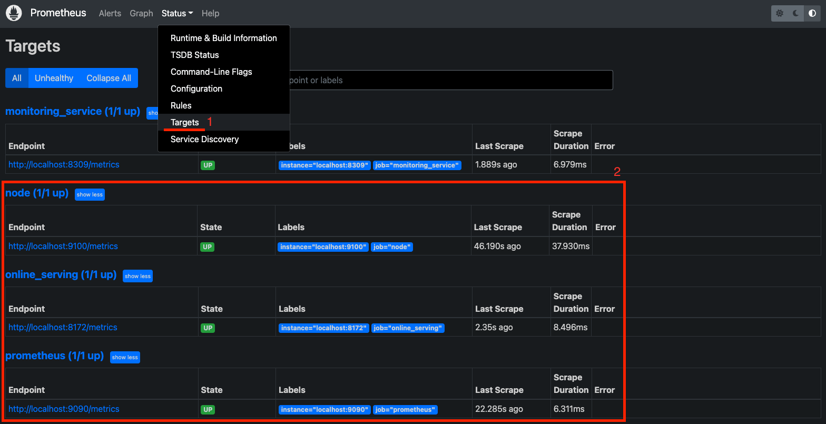Viewport: 826px width, 424px height.
Task: Click the 1.889s ago last scrape value
Action: (496, 164)
